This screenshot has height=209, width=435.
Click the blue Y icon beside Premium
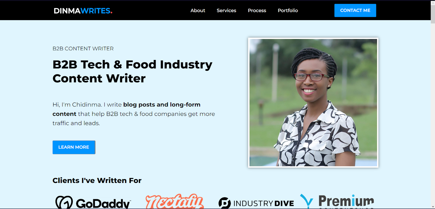point(307,201)
